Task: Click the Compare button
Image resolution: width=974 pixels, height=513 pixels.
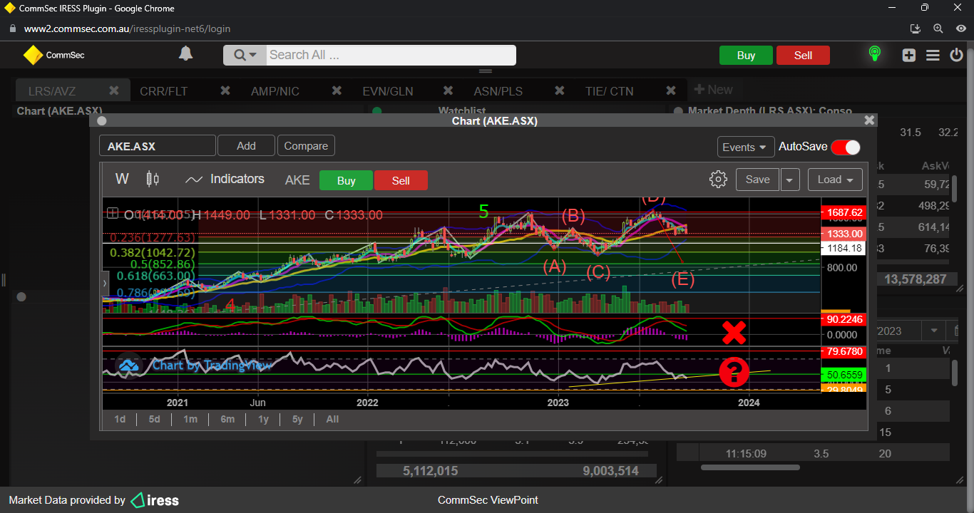Action: tap(306, 146)
